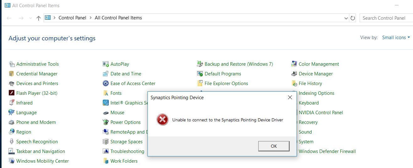Open the Intel Graphics Settings icon
This screenshot has height=168, width=413.
[106, 103]
